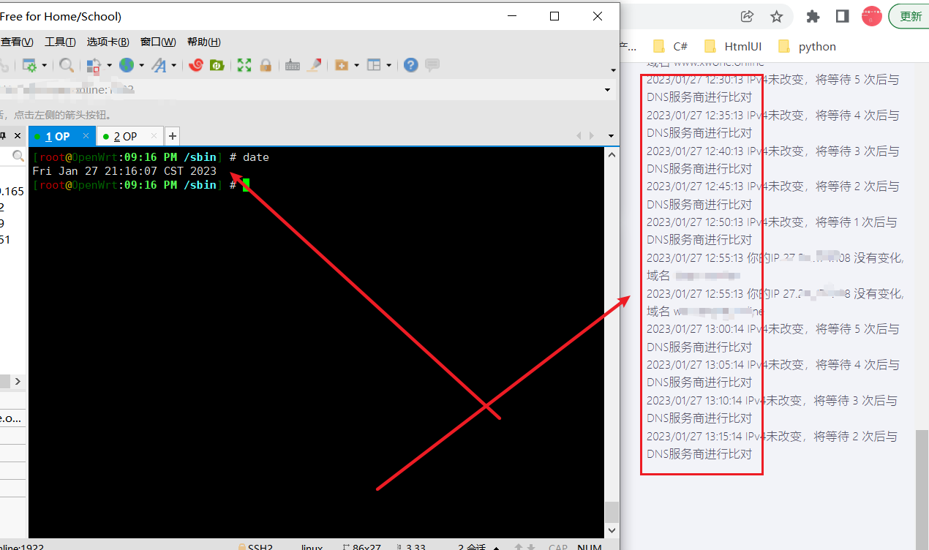Open the virtual on-screen keyboard icon

pos(292,65)
